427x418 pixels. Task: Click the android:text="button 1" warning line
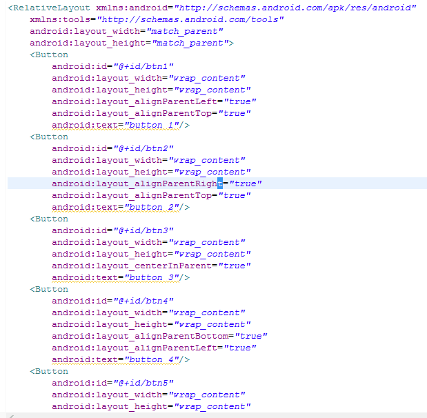[121, 125]
